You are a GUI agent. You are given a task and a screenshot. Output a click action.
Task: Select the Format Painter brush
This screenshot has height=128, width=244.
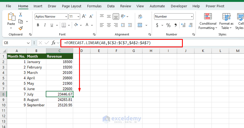(21, 28)
